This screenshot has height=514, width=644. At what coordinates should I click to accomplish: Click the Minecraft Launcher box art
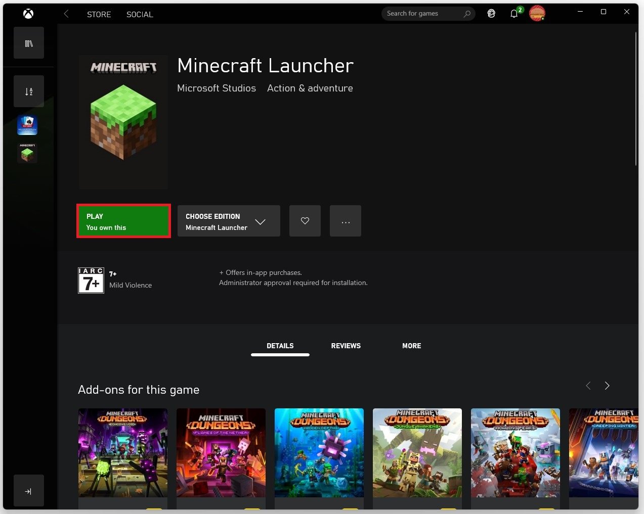pyautogui.click(x=123, y=122)
